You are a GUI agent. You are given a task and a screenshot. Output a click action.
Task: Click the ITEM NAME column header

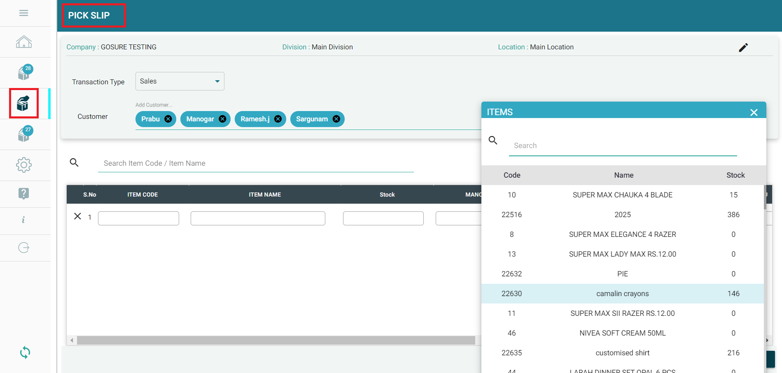click(265, 195)
